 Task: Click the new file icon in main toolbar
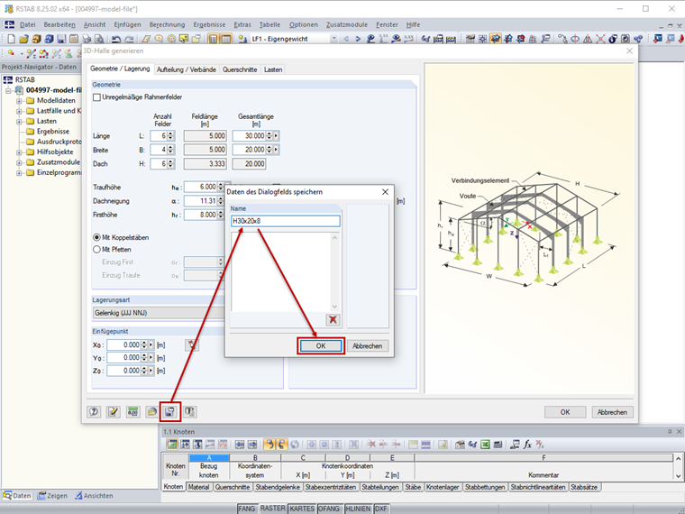[x=12, y=39]
